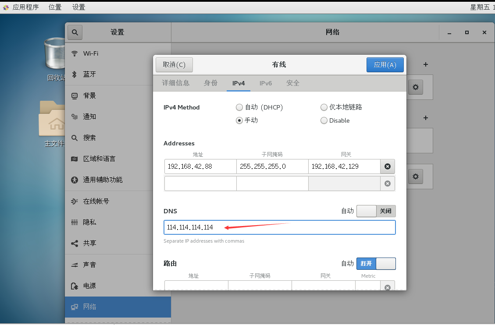Image resolution: width=495 pixels, height=325 pixels.
Task: Open the Bluetooth (蓝牙) settings panel
Action: (x=118, y=74)
